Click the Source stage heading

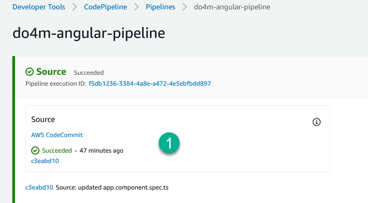[51, 72]
